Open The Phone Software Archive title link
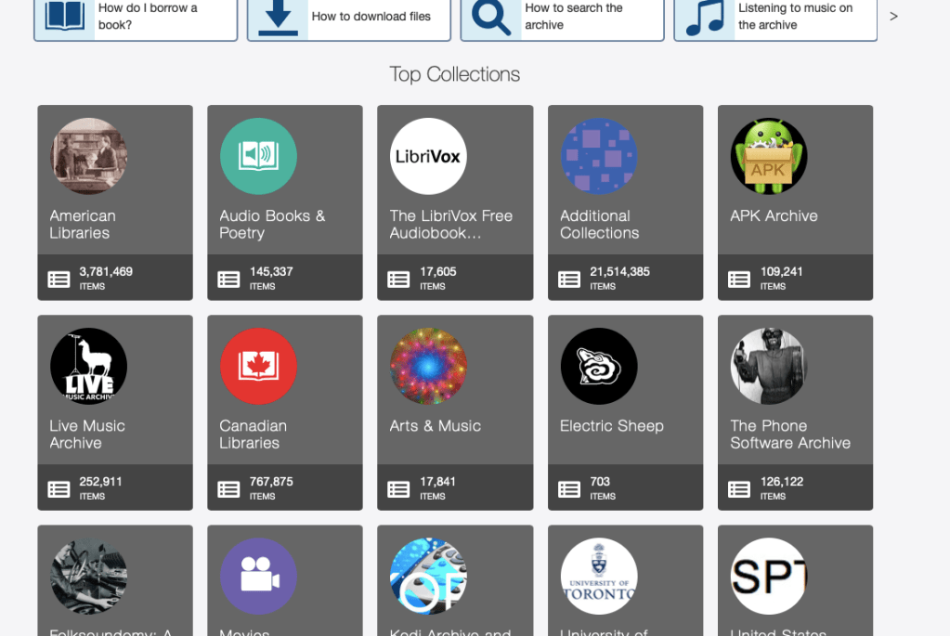Image resolution: width=950 pixels, height=636 pixels. pyautogui.click(x=789, y=435)
